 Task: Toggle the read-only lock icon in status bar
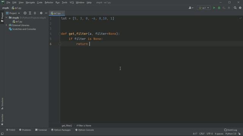(x=240, y=134)
